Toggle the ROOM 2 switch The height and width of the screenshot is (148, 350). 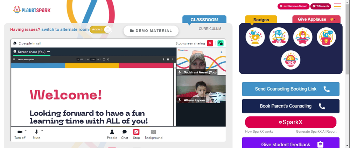click(x=100, y=30)
